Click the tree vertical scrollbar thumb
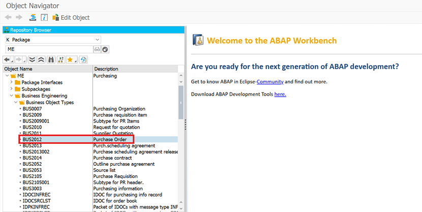This screenshot has width=422, height=212. [x=181, y=102]
